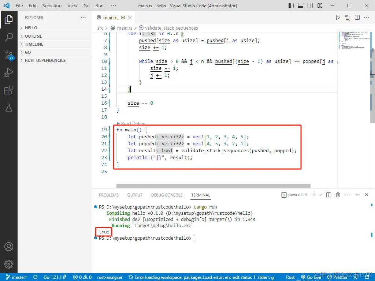Screen dimensions: 375x281
Task: Synchronize changes icon in status bar
Action: (x=36, y=277)
